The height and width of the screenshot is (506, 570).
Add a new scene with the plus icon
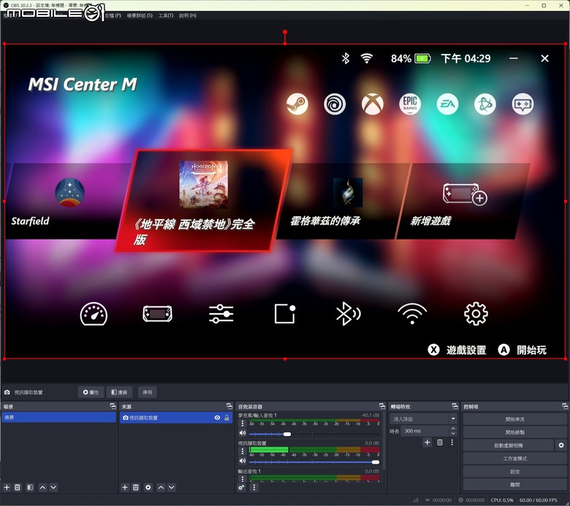click(x=7, y=488)
